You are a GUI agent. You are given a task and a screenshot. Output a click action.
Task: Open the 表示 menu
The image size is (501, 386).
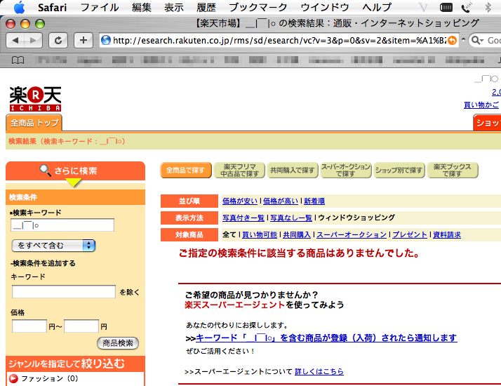(174, 7)
